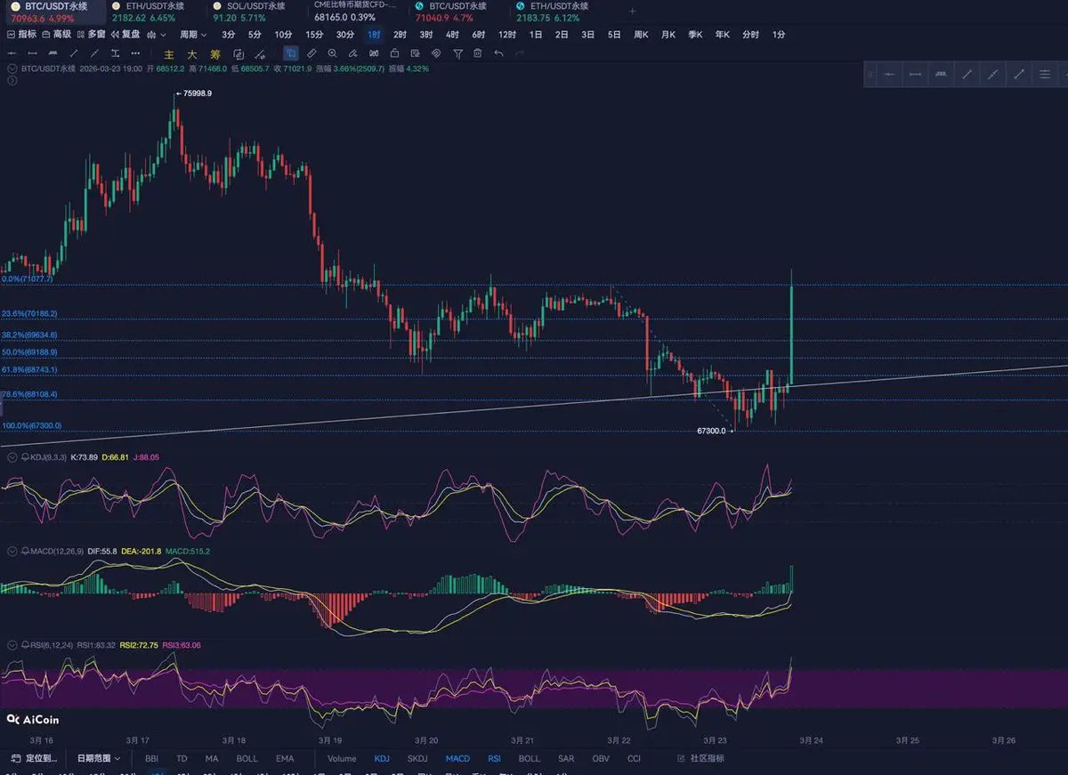Screen dimensions: 1068x775
Task: Select the 筹 chip distribution icon
Action: [x=215, y=53]
